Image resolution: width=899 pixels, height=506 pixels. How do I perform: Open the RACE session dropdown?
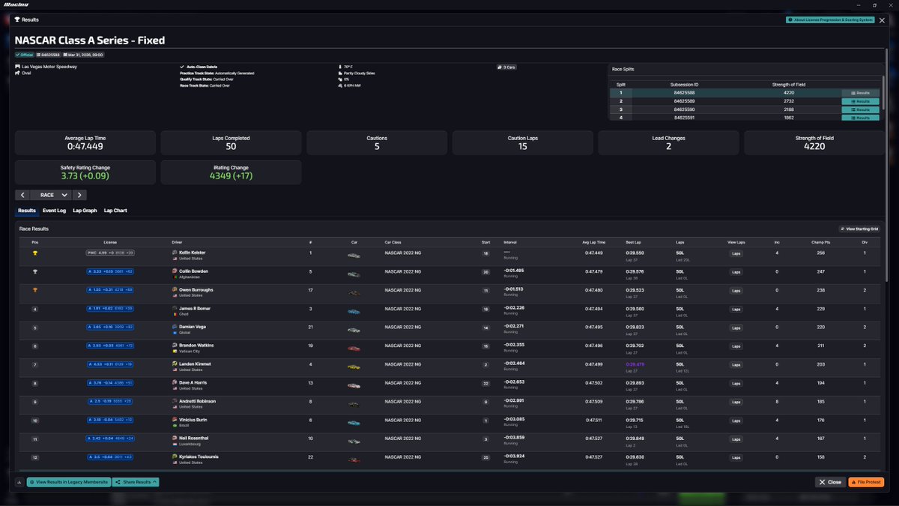coord(49,195)
